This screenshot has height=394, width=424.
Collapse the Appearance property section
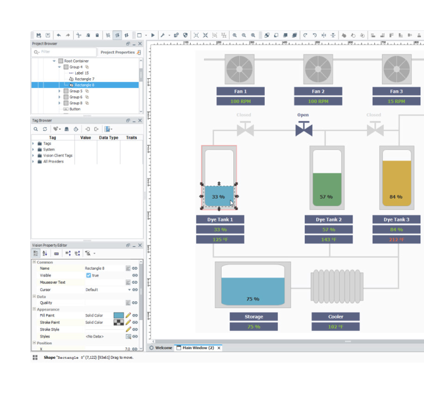click(x=34, y=309)
